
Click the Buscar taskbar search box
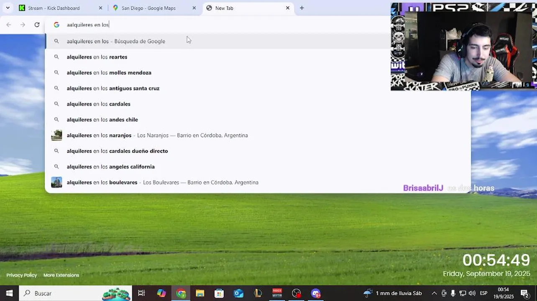(75, 293)
